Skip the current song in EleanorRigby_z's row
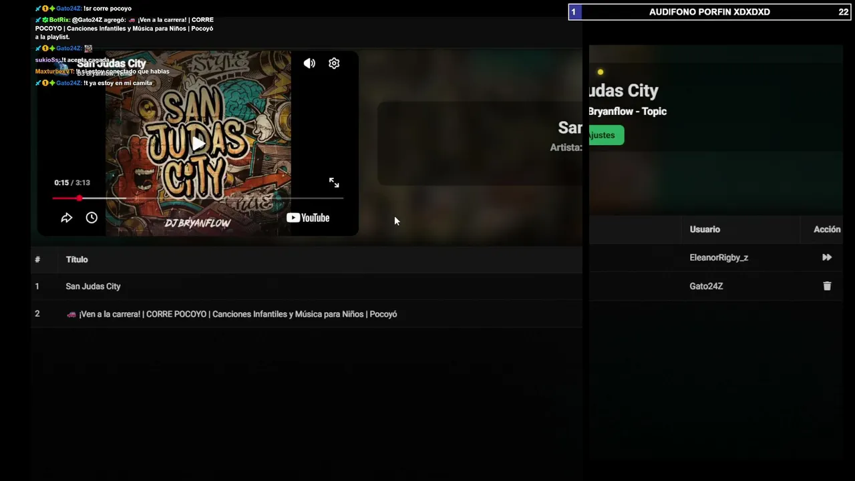The width and height of the screenshot is (855, 481). [x=827, y=257]
